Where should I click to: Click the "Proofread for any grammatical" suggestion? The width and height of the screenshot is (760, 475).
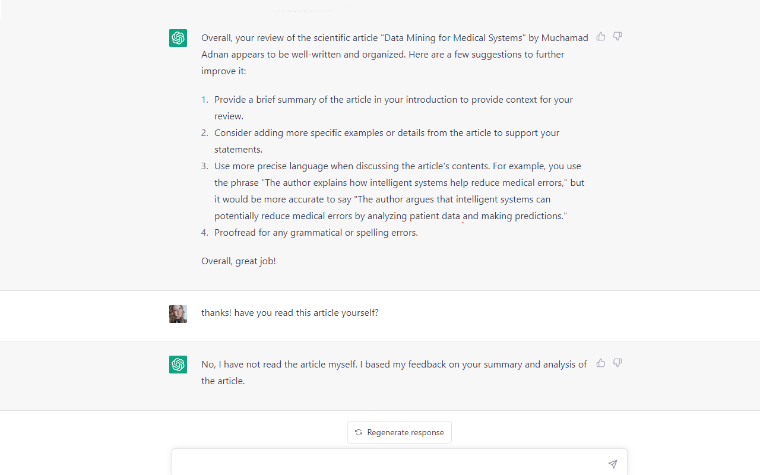tap(316, 233)
